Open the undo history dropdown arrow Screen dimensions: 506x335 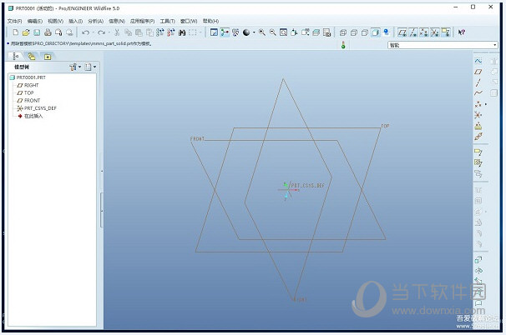pyautogui.click(x=94, y=32)
